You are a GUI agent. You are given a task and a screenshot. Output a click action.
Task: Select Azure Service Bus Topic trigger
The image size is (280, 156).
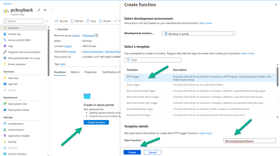(x=200, y=103)
